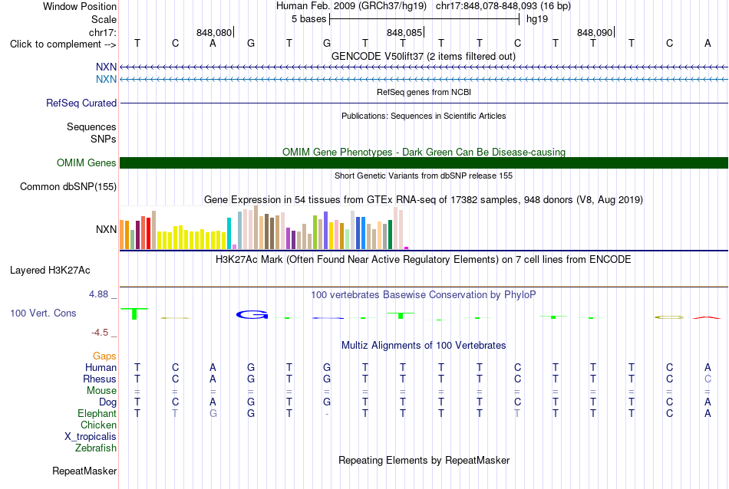This screenshot has height=489, width=729.
Task: Click the 100 Vert. Cons track label
Action: (43, 313)
